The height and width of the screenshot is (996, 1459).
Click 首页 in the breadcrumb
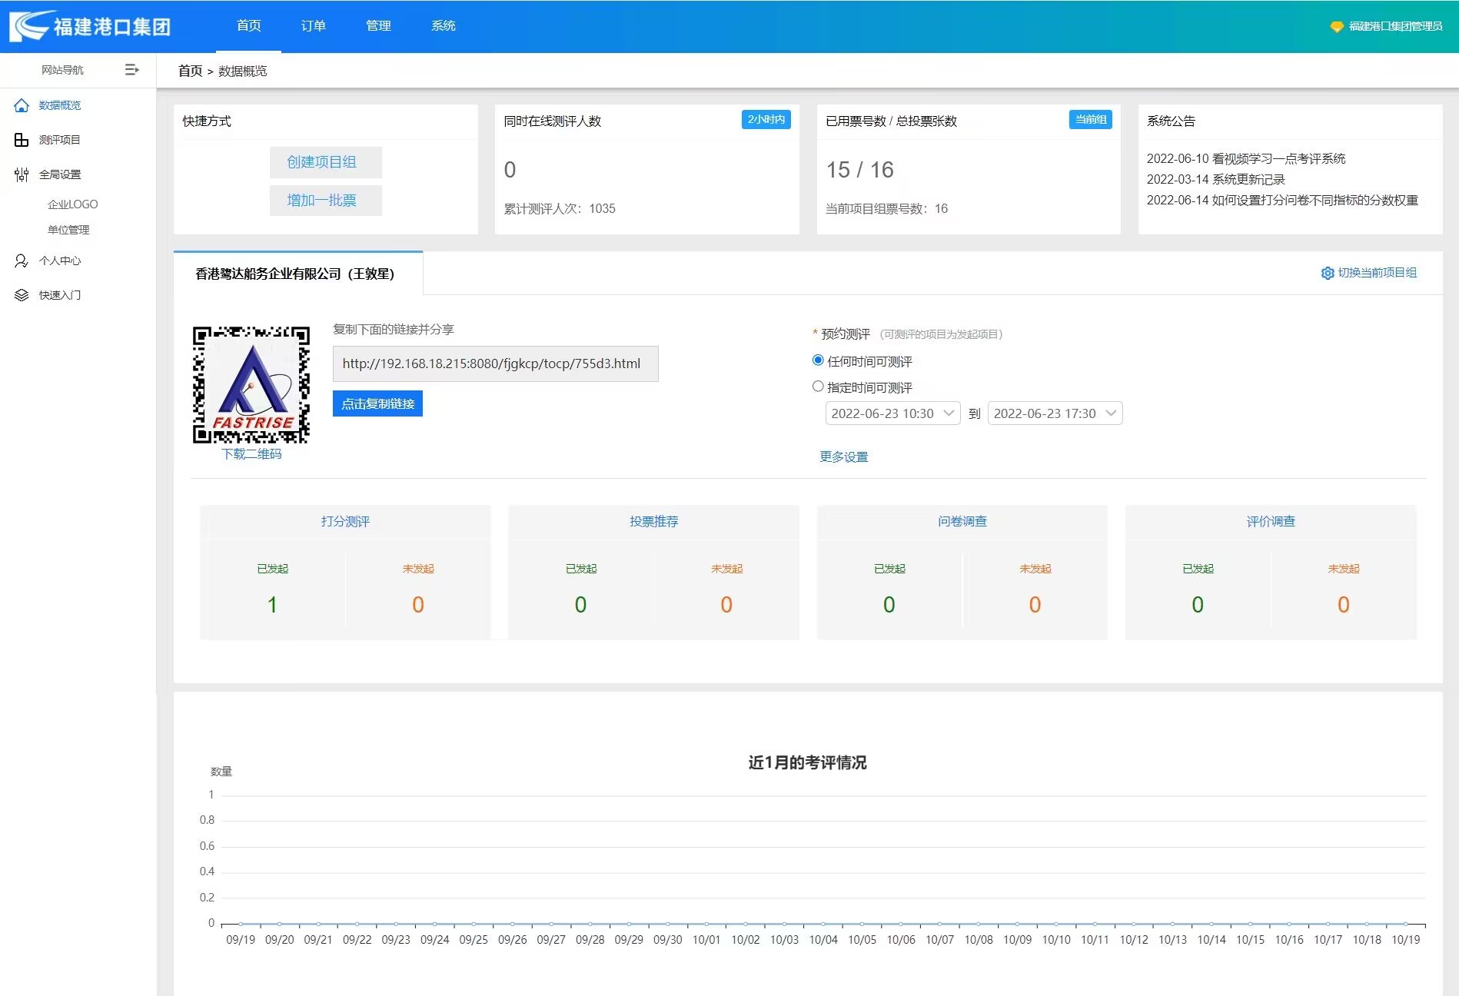190,71
